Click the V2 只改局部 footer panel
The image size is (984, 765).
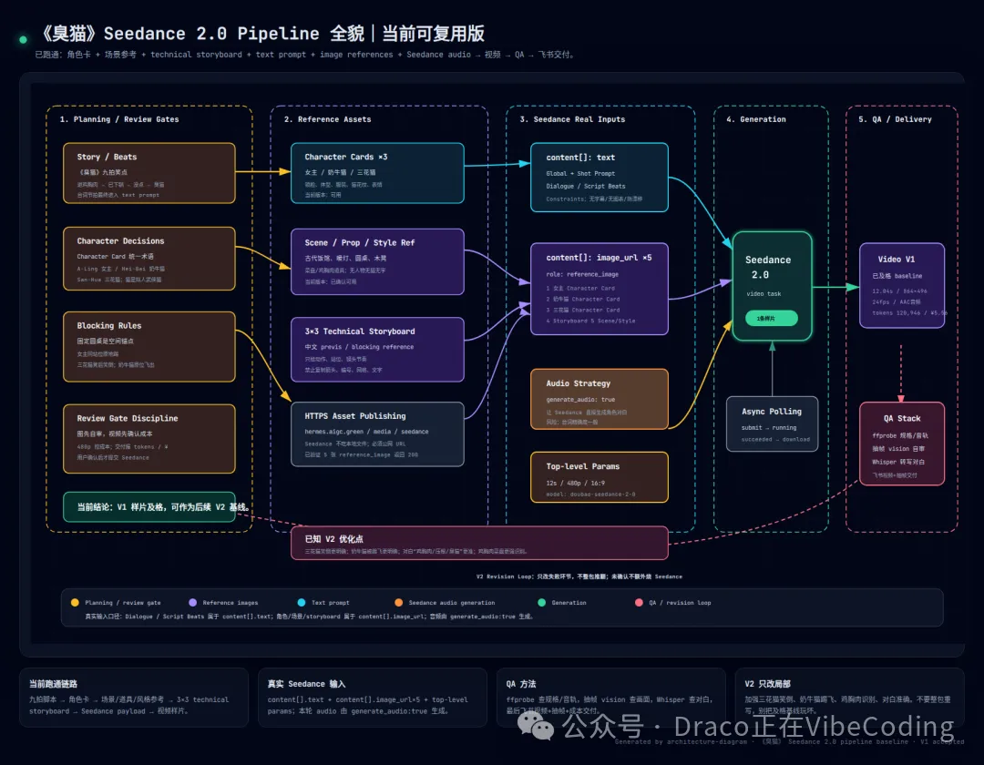[x=849, y=698]
